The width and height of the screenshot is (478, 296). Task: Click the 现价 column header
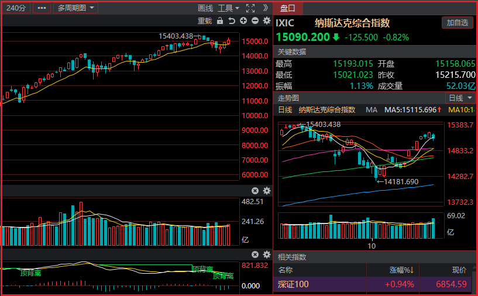[459, 270]
